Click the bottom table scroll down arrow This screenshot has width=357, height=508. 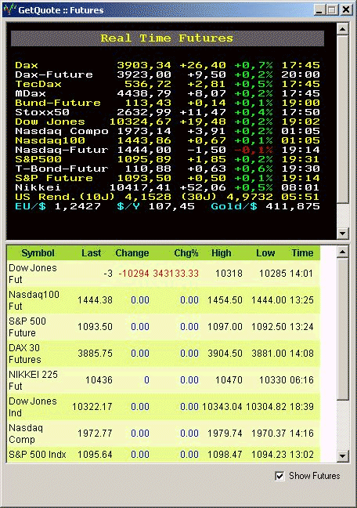[342, 455]
